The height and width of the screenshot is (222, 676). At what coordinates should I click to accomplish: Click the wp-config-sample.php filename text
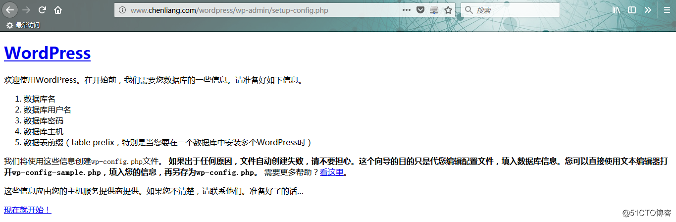pos(56,172)
